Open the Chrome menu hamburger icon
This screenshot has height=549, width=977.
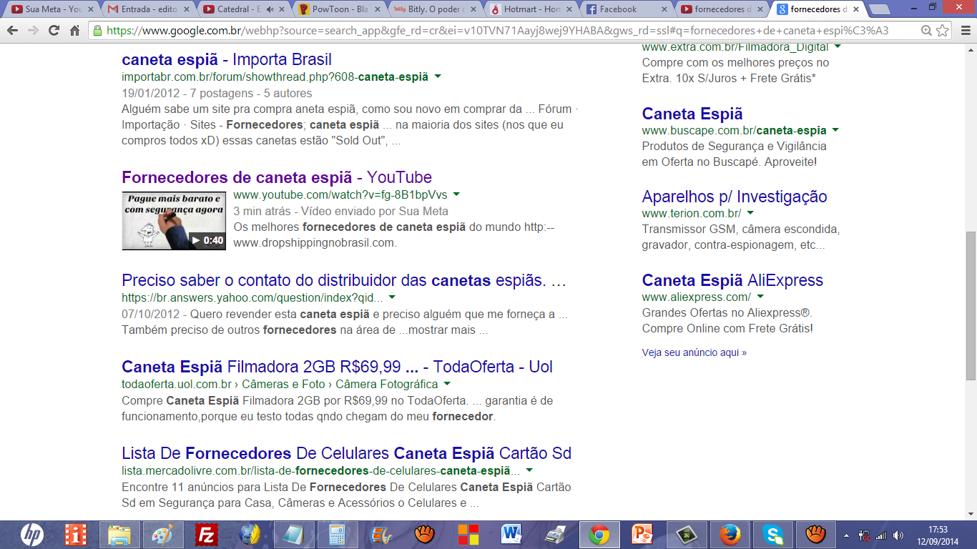click(964, 31)
